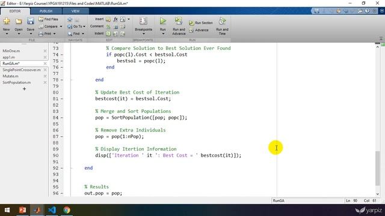Expand the Run dropdown arrow
This screenshot has height=216, width=385.
163,34
